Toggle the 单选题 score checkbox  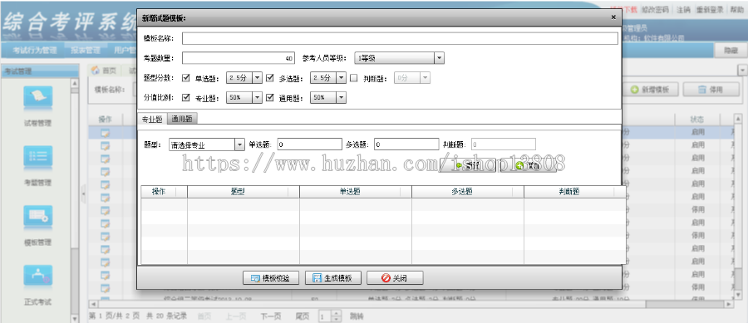186,78
